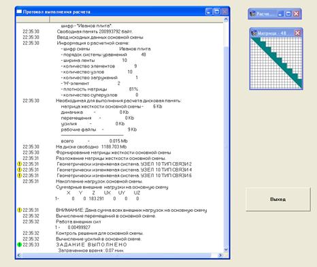The image size is (317, 267).
Task: Click 'Ввод исходных данных основной схемы'
Action: point(100,37)
